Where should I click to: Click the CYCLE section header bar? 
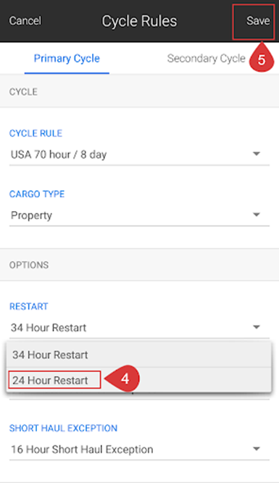(x=139, y=92)
